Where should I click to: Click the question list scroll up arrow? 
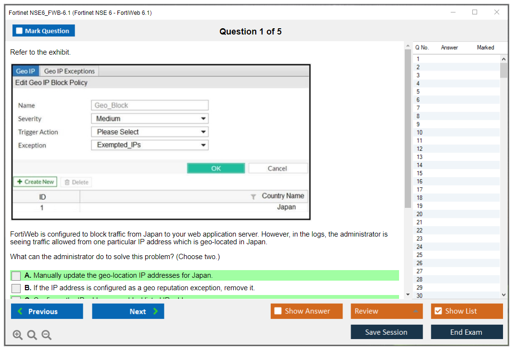[x=504, y=59]
